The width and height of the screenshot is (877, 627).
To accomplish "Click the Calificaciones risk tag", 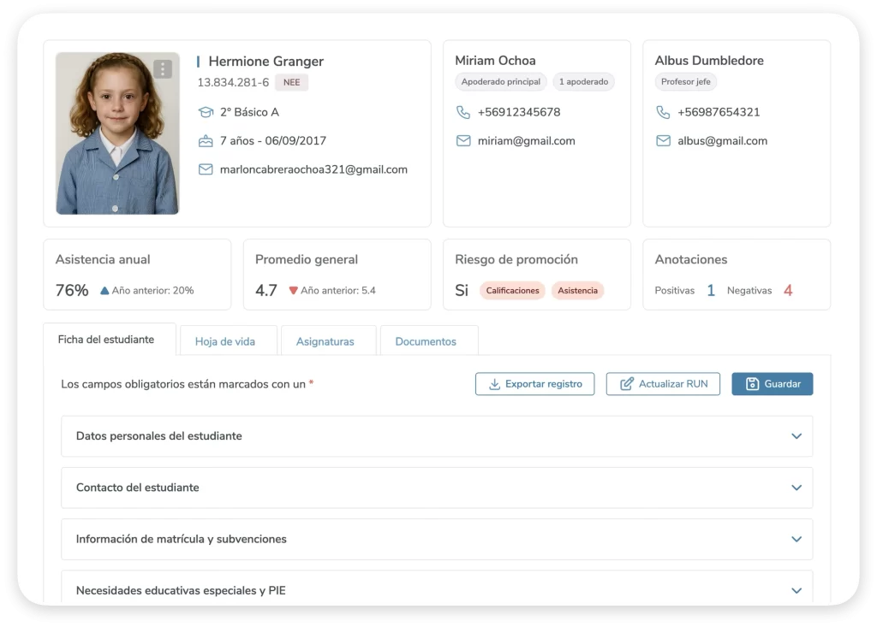I will coord(512,291).
